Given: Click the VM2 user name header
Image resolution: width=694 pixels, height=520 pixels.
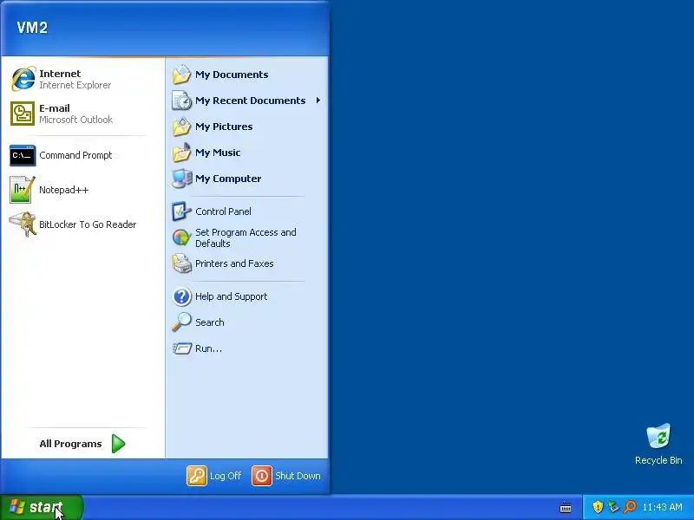Looking at the screenshot, I should (x=32, y=28).
